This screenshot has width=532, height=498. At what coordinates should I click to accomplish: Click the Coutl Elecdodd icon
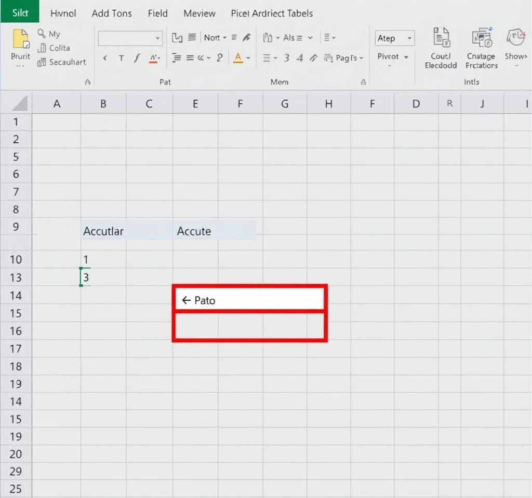pyautogui.click(x=441, y=38)
